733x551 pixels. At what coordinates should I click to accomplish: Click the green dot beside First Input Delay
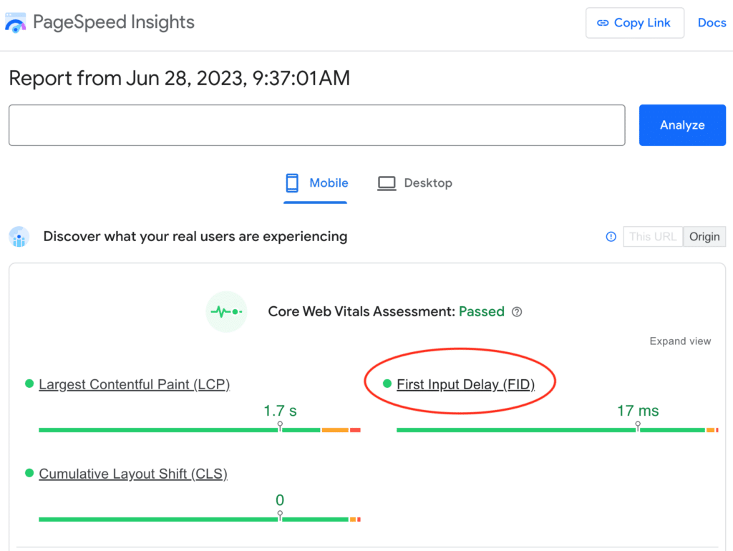tap(387, 384)
